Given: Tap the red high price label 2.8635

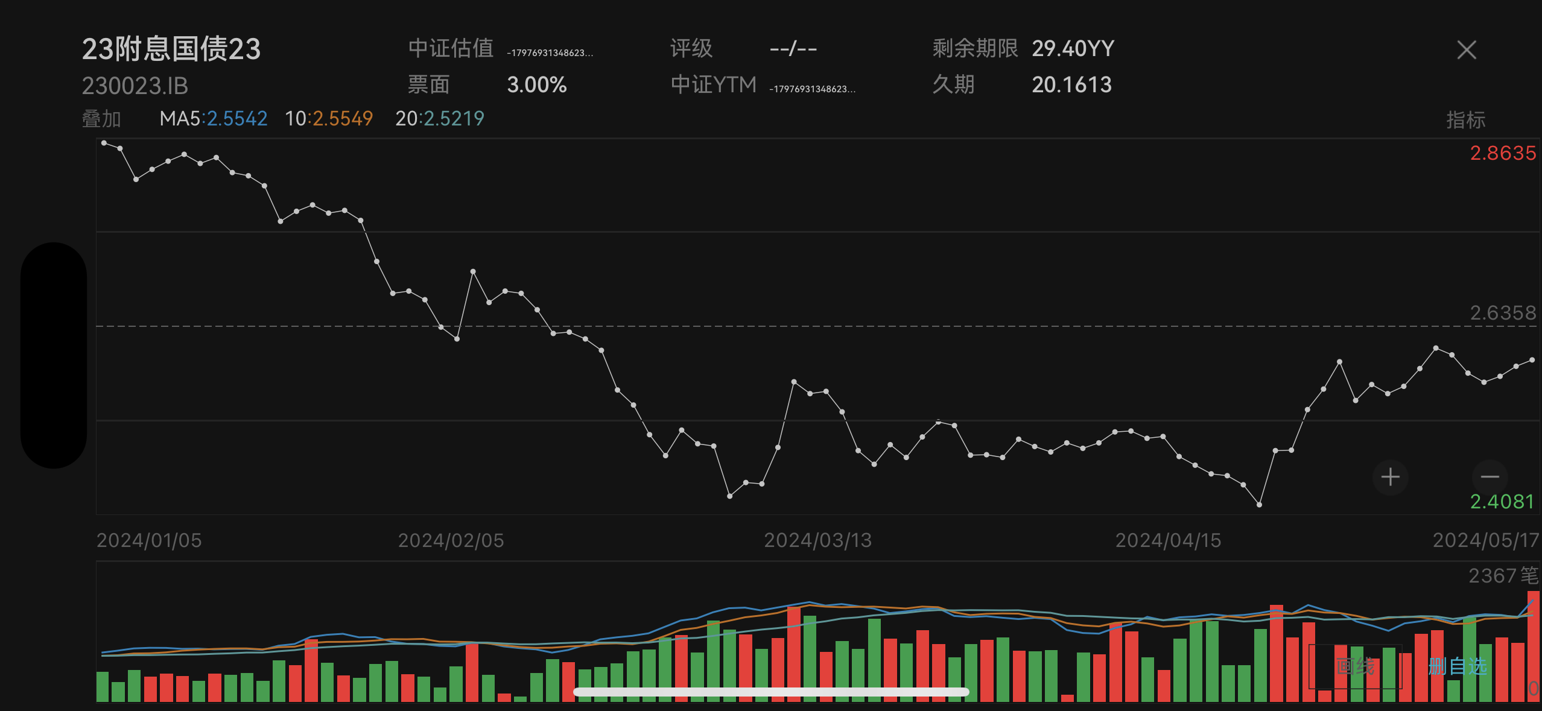Looking at the screenshot, I should [x=1503, y=153].
